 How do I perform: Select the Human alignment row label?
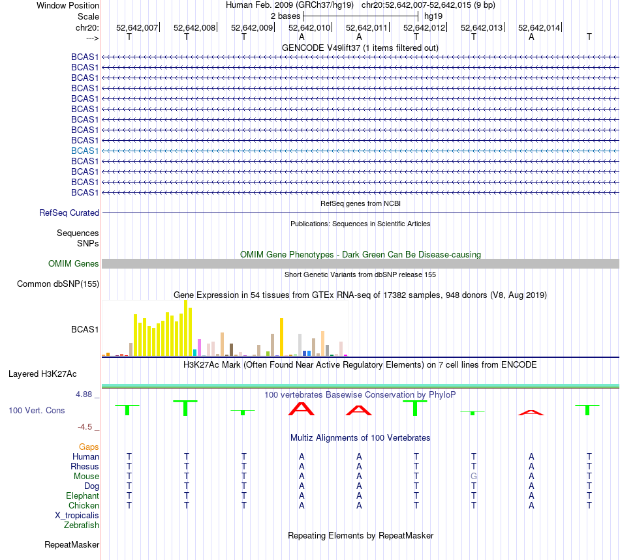click(85, 456)
